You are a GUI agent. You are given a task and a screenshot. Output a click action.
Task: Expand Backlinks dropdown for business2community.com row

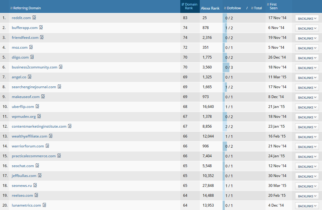tap(307, 68)
